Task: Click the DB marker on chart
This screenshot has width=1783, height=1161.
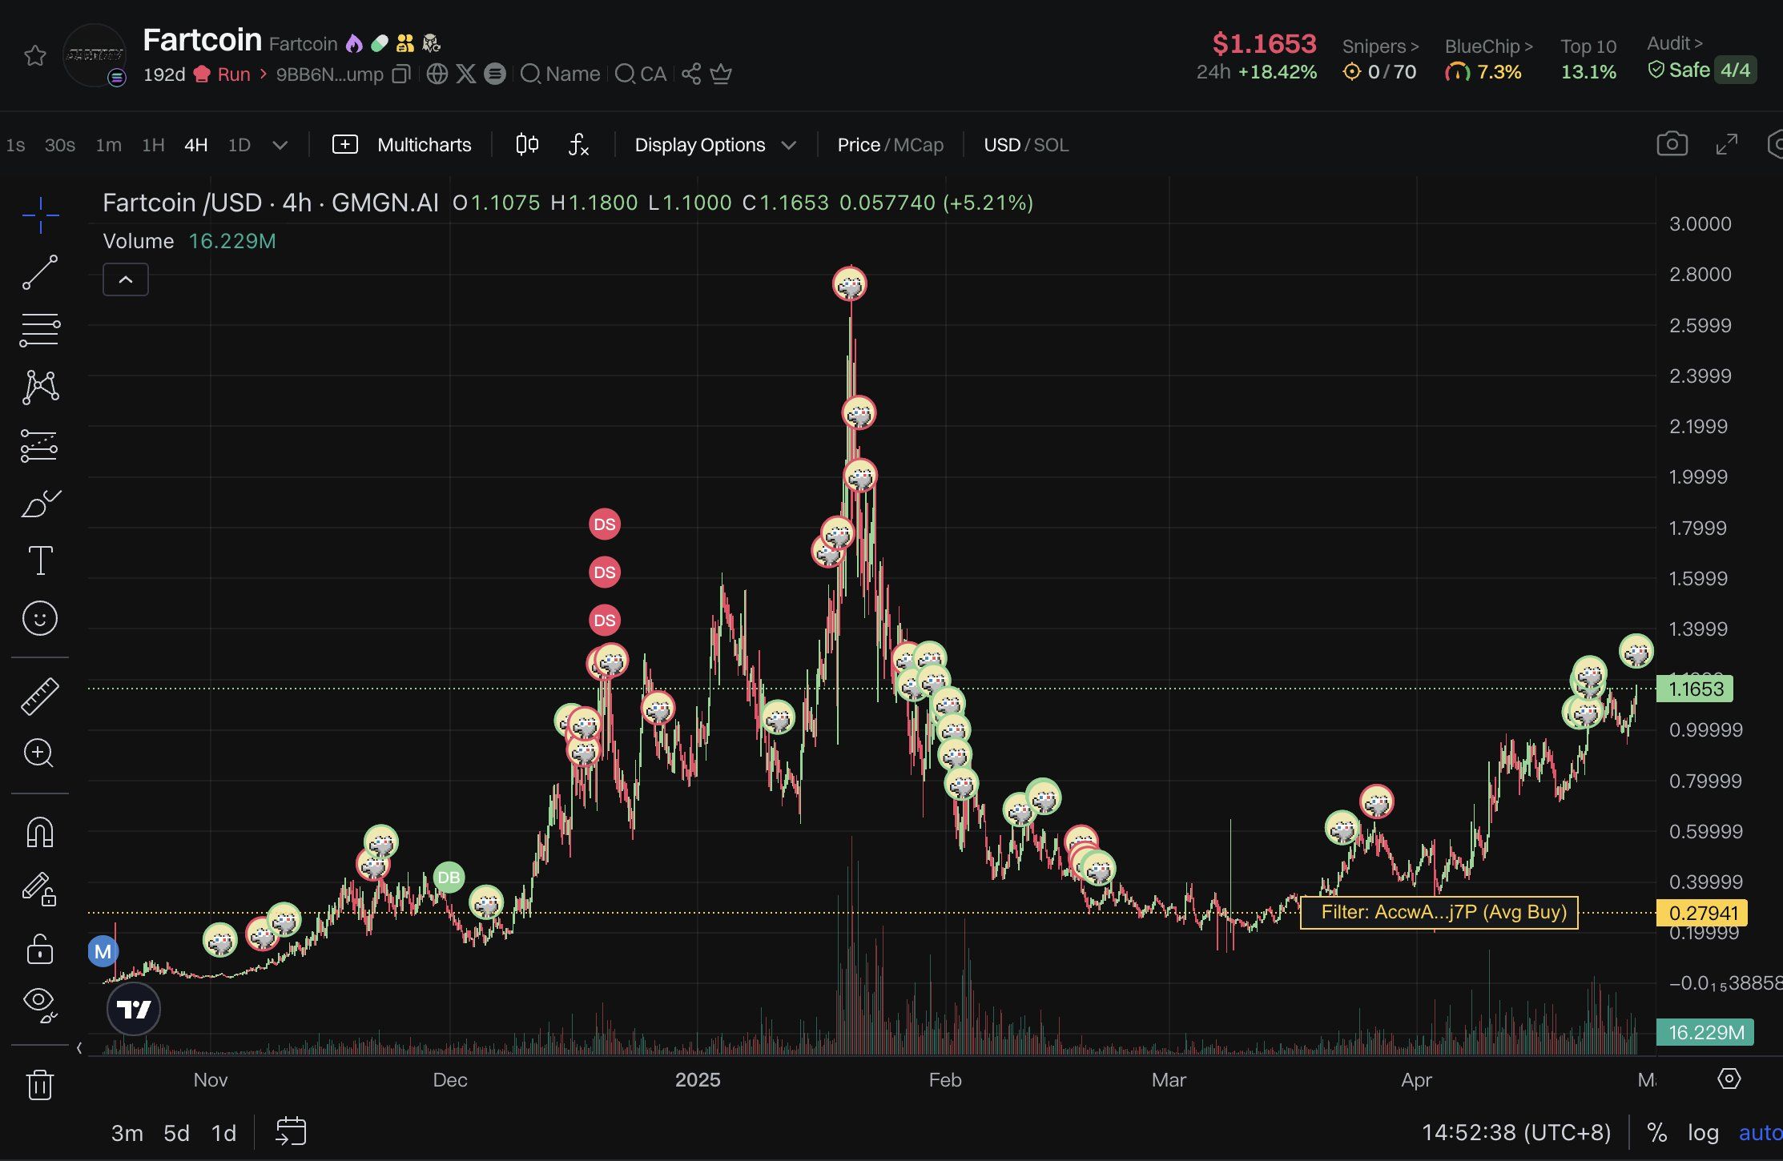Action: (449, 878)
